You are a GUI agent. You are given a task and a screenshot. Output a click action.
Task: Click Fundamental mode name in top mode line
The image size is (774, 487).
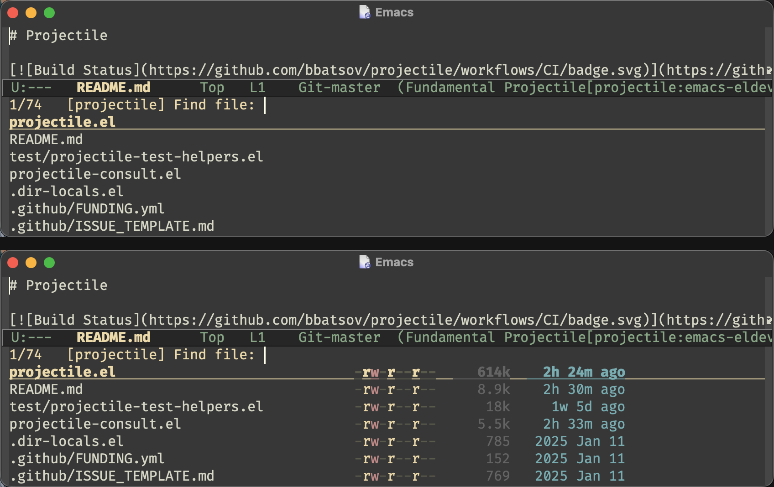(450, 87)
